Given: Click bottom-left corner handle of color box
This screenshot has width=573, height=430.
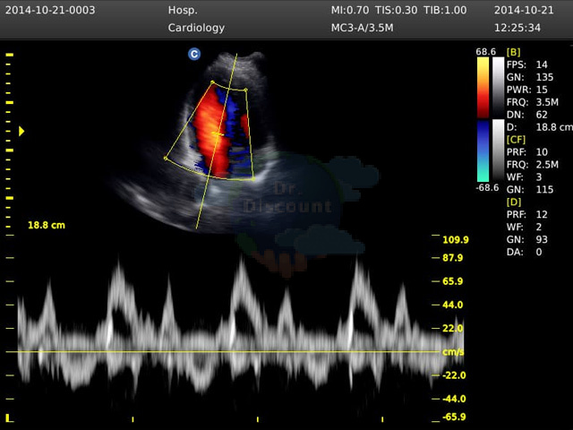Looking at the screenshot, I should [x=166, y=158].
